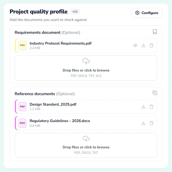Click the gear icon in Configure
Screen dimensions: 172x172
point(137,13)
